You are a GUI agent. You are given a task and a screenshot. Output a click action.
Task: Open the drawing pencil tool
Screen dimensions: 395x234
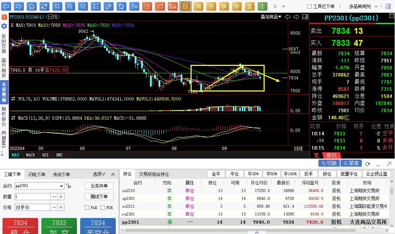109,6
